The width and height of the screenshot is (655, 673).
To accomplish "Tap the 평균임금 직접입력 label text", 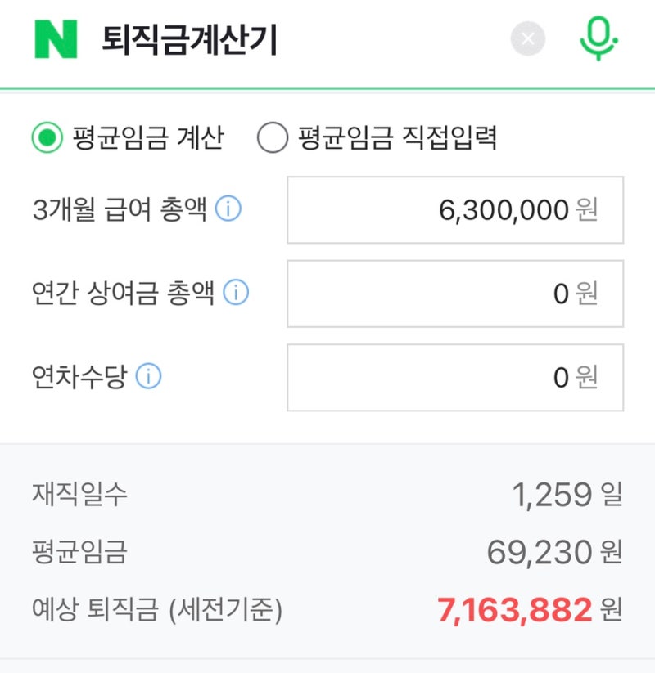I will (x=397, y=137).
